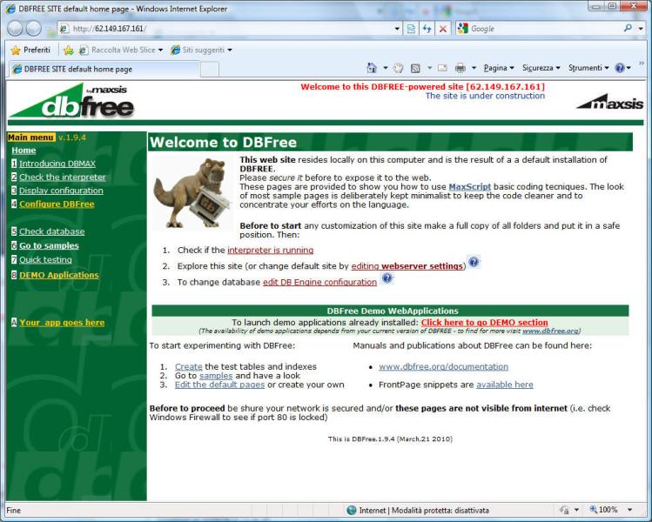Click www.dbfree.org link in demo note

[550, 331]
